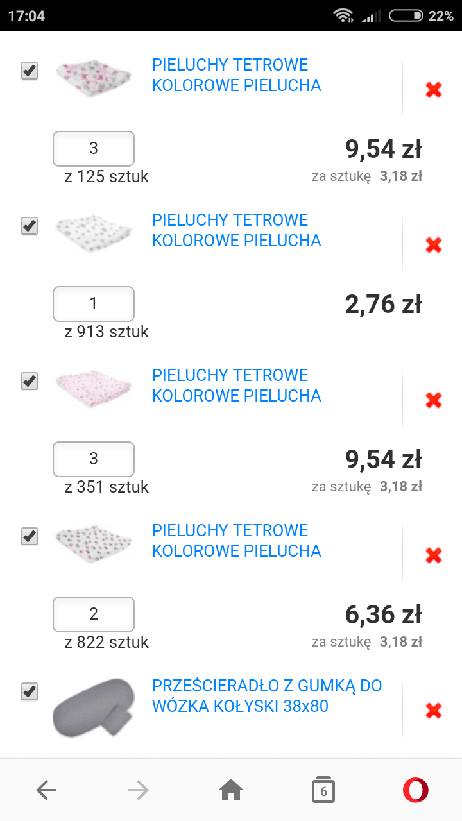The image size is (462, 821).
Task: Remove first diaper item with red X
Action: (434, 90)
